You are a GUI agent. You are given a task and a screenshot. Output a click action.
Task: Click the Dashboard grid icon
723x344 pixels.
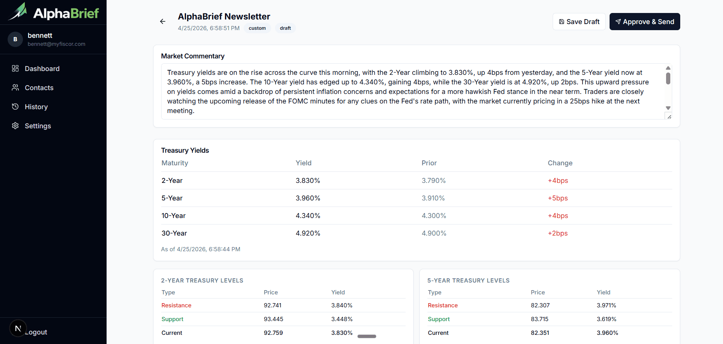pos(15,68)
